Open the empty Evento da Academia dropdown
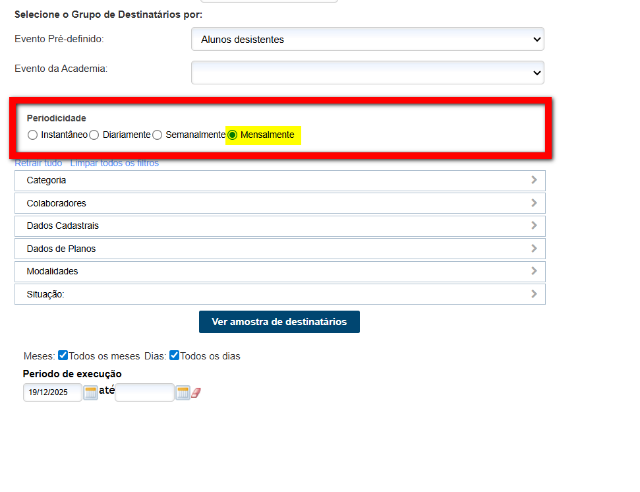 (x=367, y=72)
